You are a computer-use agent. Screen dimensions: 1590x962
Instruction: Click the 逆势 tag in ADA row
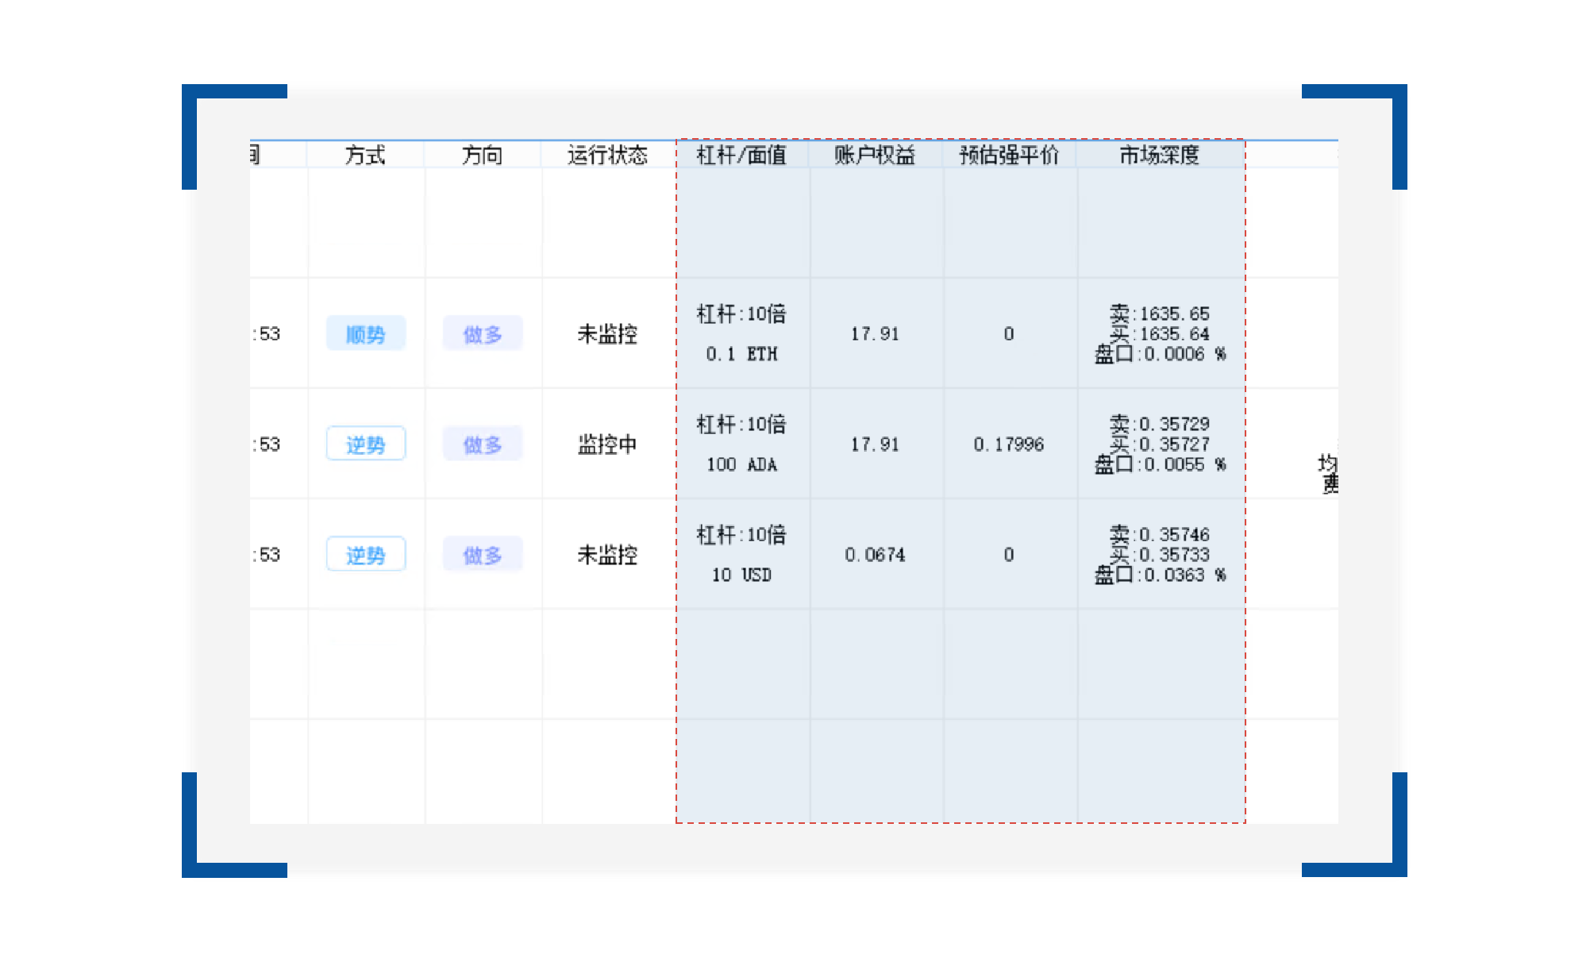(365, 444)
